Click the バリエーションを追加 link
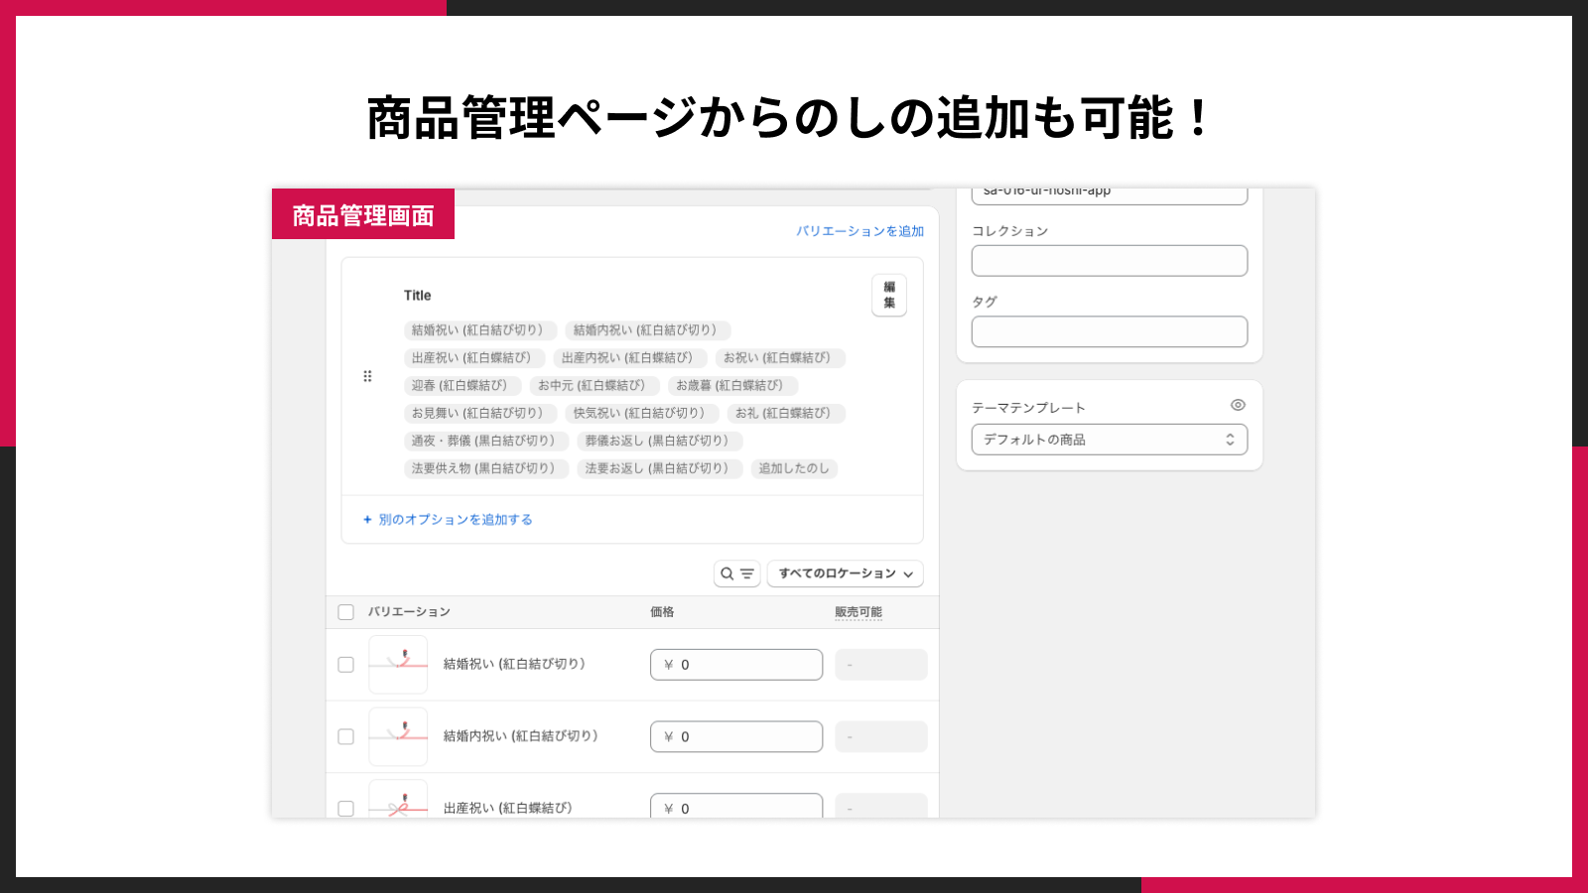This screenshot has width=1588, height=893. click(860, 230)
